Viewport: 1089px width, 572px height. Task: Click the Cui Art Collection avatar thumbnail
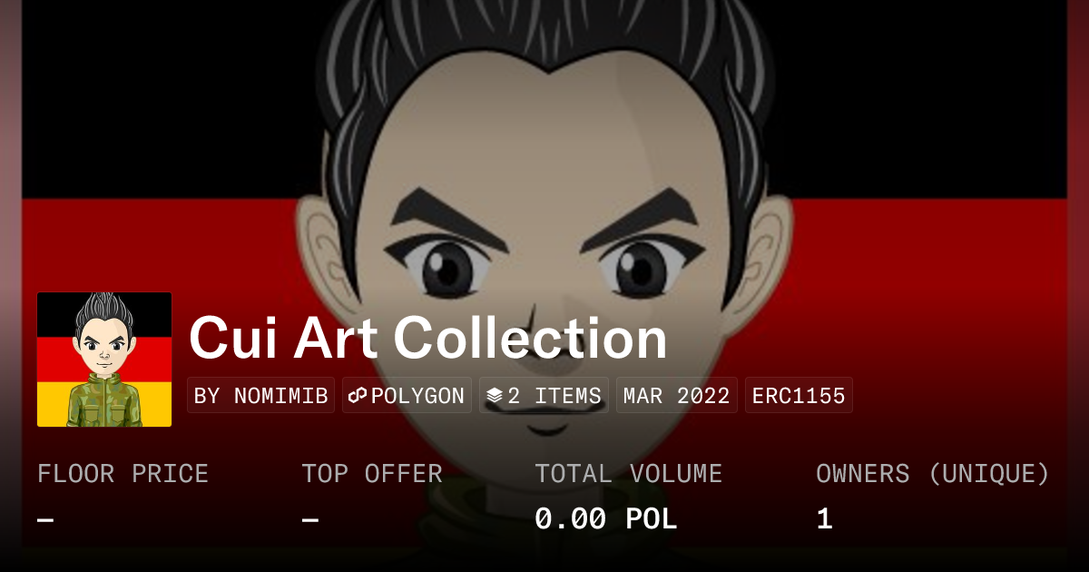[104, 360]
